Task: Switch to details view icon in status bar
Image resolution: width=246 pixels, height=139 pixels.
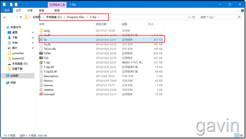Action: click(x=237, y=136)
